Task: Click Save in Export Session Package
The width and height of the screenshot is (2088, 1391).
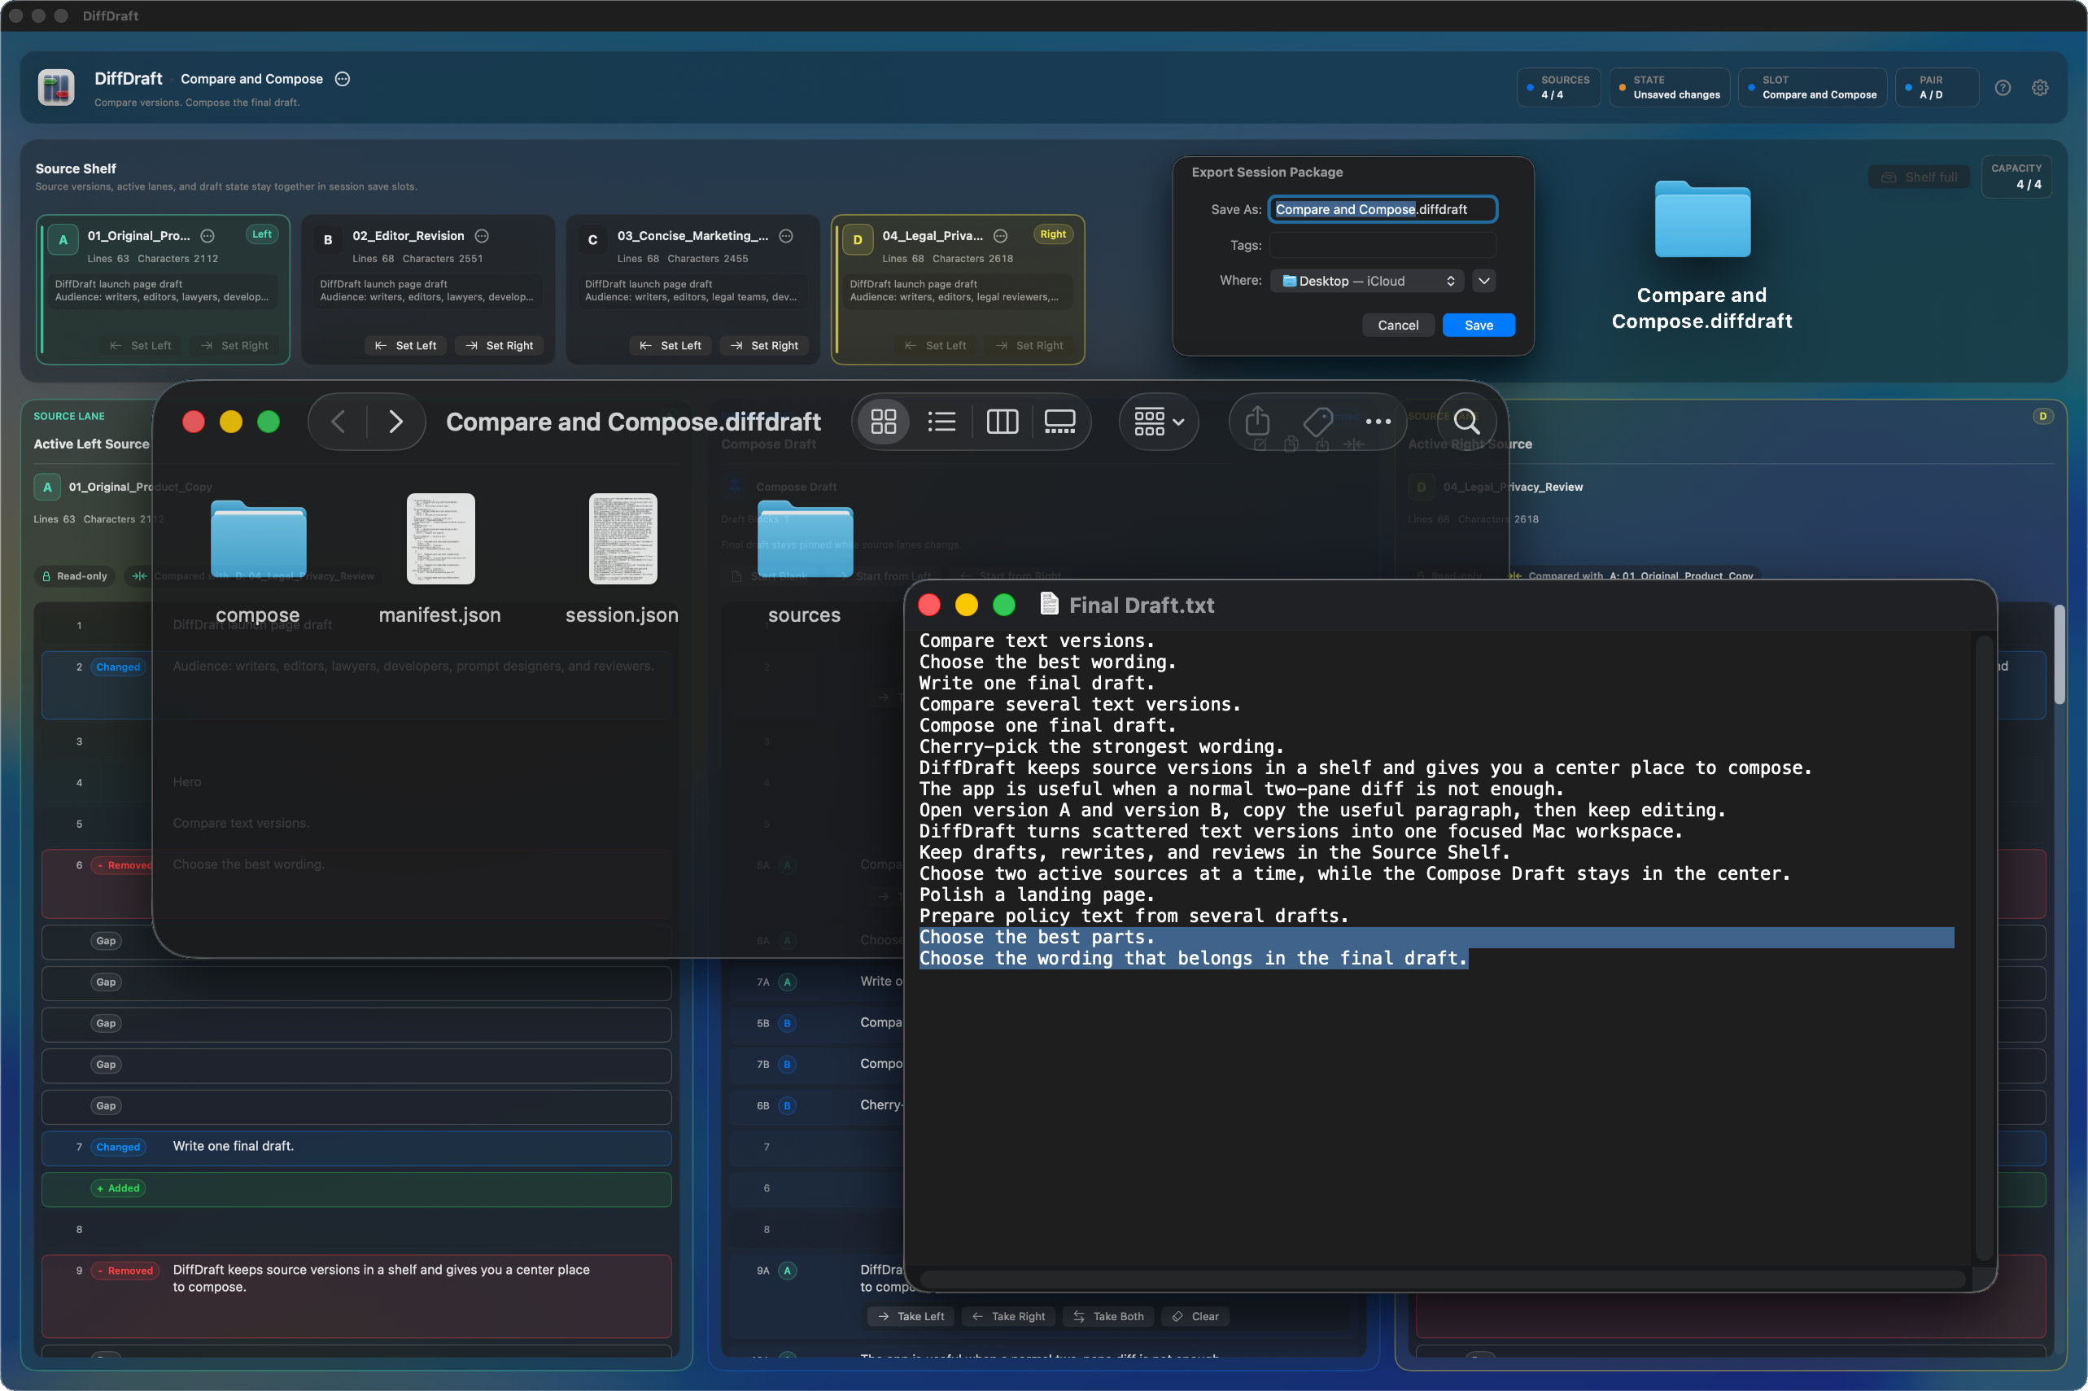Action: [x=1478, y=326]
